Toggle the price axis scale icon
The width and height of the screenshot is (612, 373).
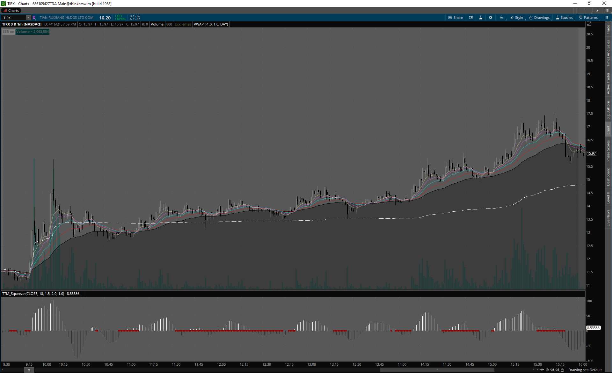click(x=589, y=24)
